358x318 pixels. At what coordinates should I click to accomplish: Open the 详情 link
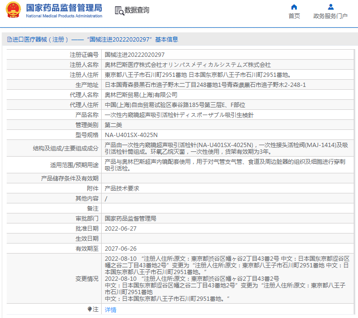pyautogui.click(x=111, y=310)
